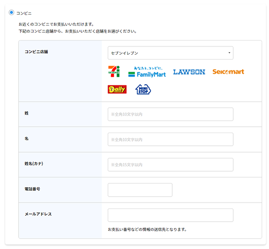
Task: Focus the 名 input field
Action: (170, 139)
